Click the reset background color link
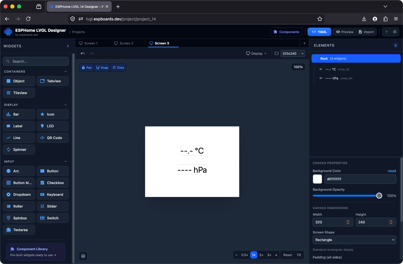Screen dimensions: 403x264 point(392,171)
